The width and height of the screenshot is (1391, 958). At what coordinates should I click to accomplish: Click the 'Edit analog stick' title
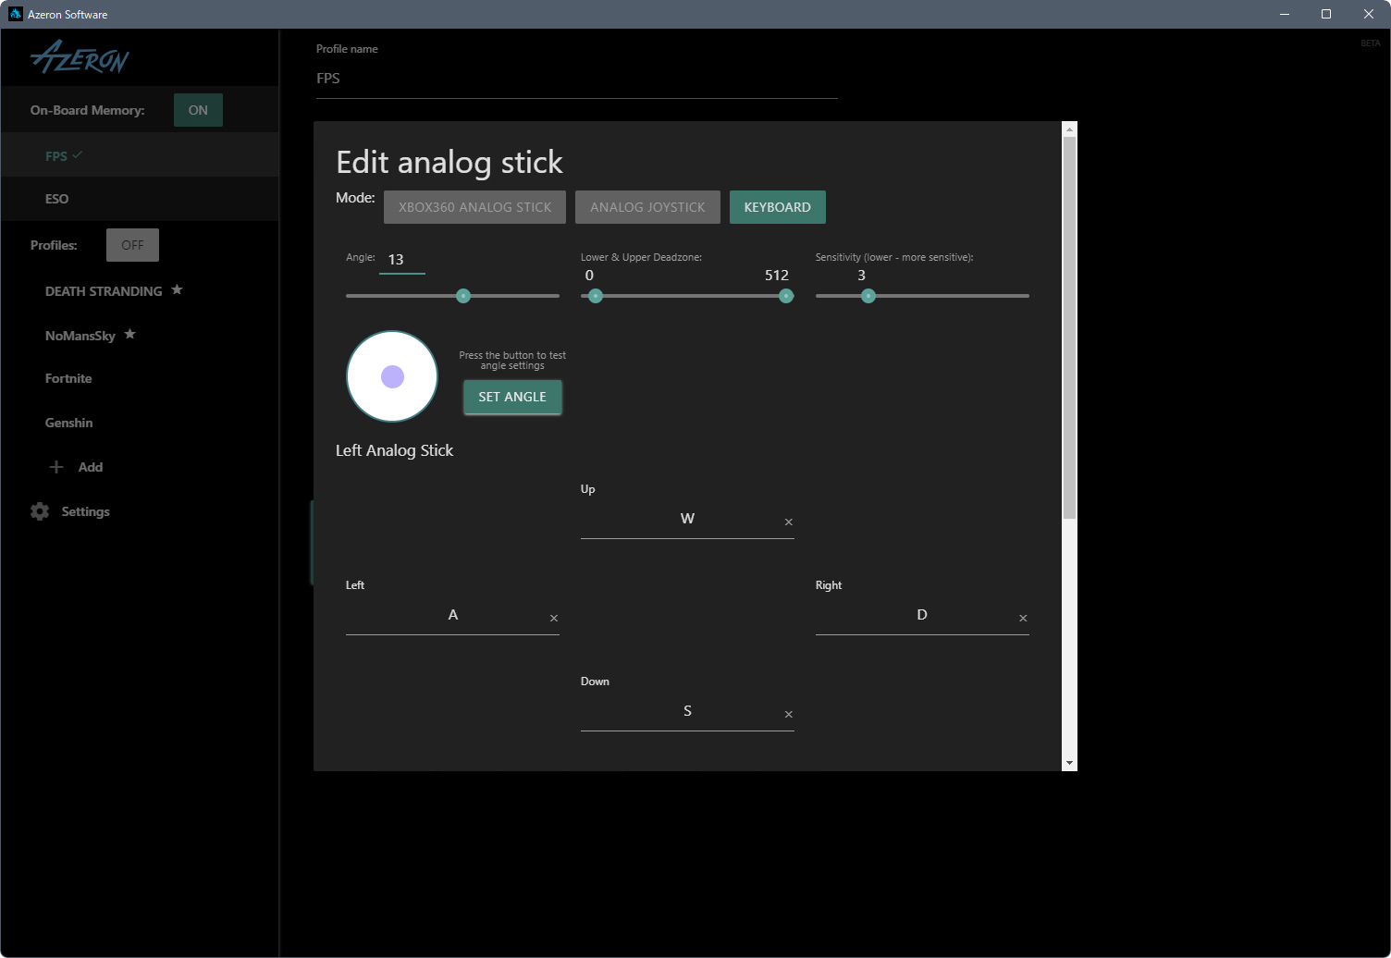click(x=449, y=162)
